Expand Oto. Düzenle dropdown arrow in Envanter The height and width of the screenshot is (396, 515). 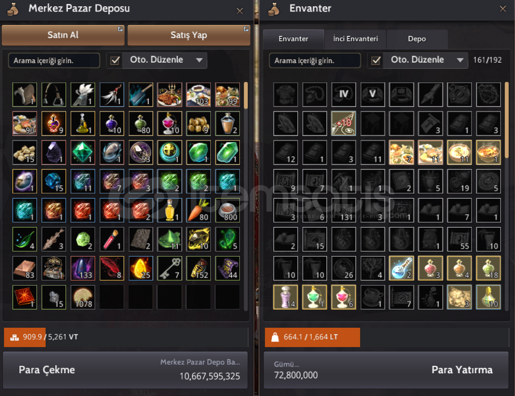pyautogui.click(x=460, y=60)
